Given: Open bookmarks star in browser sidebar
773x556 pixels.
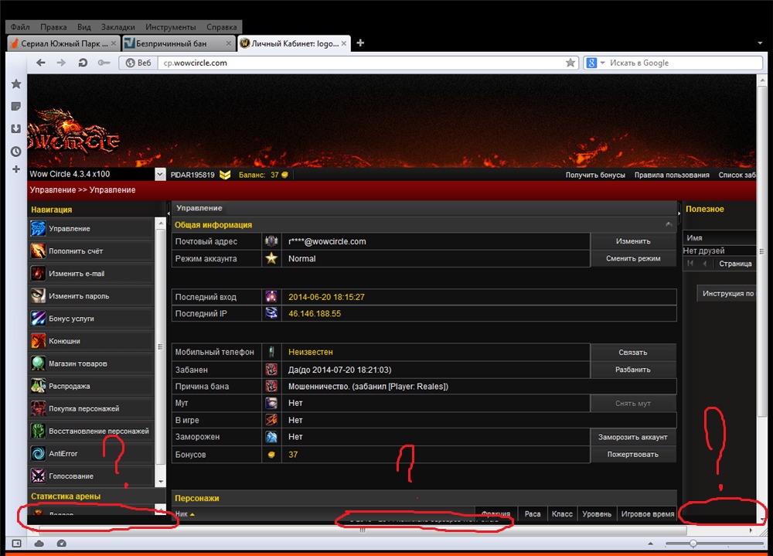Looking at the screenshot, I should [16, 84].
